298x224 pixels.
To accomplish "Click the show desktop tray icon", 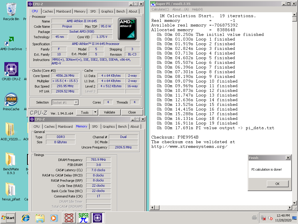I will point(295,218).
